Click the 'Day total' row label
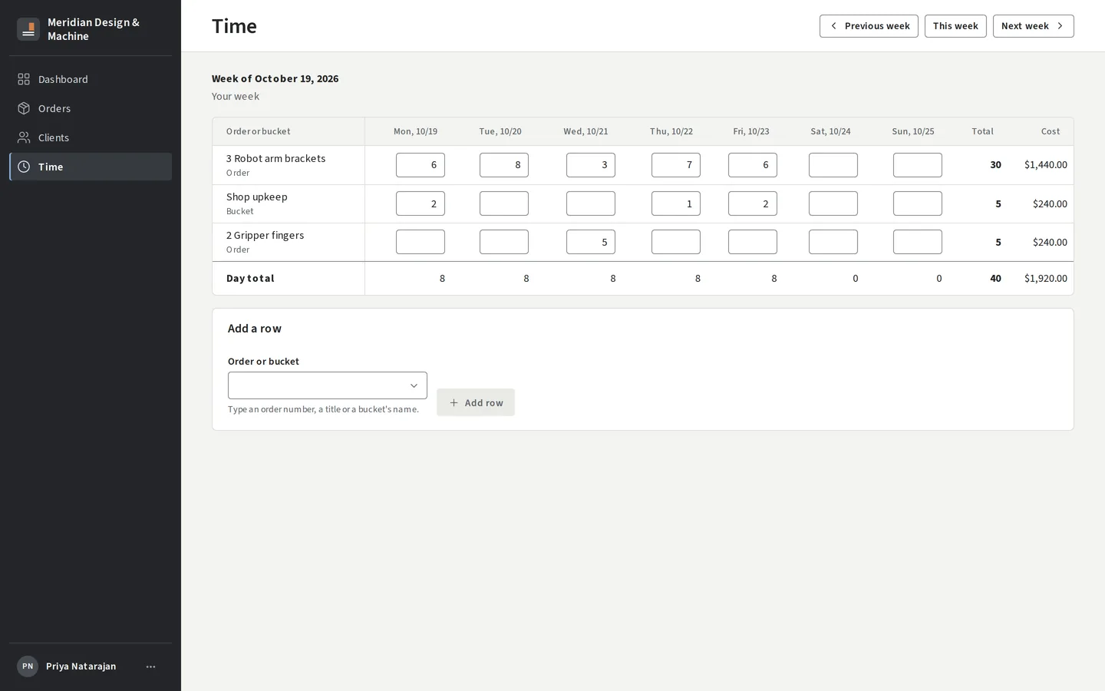Image resolution: width=1105 pixels, height=691 pixels. click(x=250, y=279)
